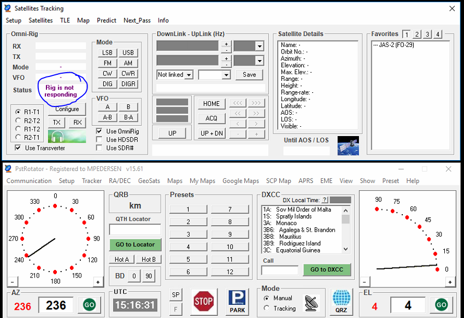This screenshot has height=318, width=464.
Task: Select the USB mode button
Action: [x=128, y=52]
